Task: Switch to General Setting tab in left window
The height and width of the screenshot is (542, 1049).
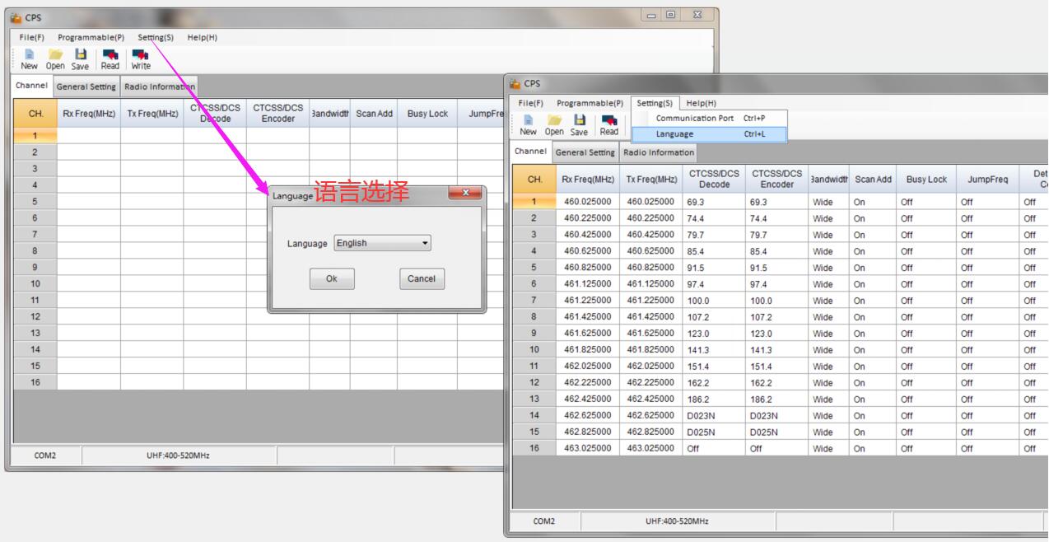Action: point(86,86)
